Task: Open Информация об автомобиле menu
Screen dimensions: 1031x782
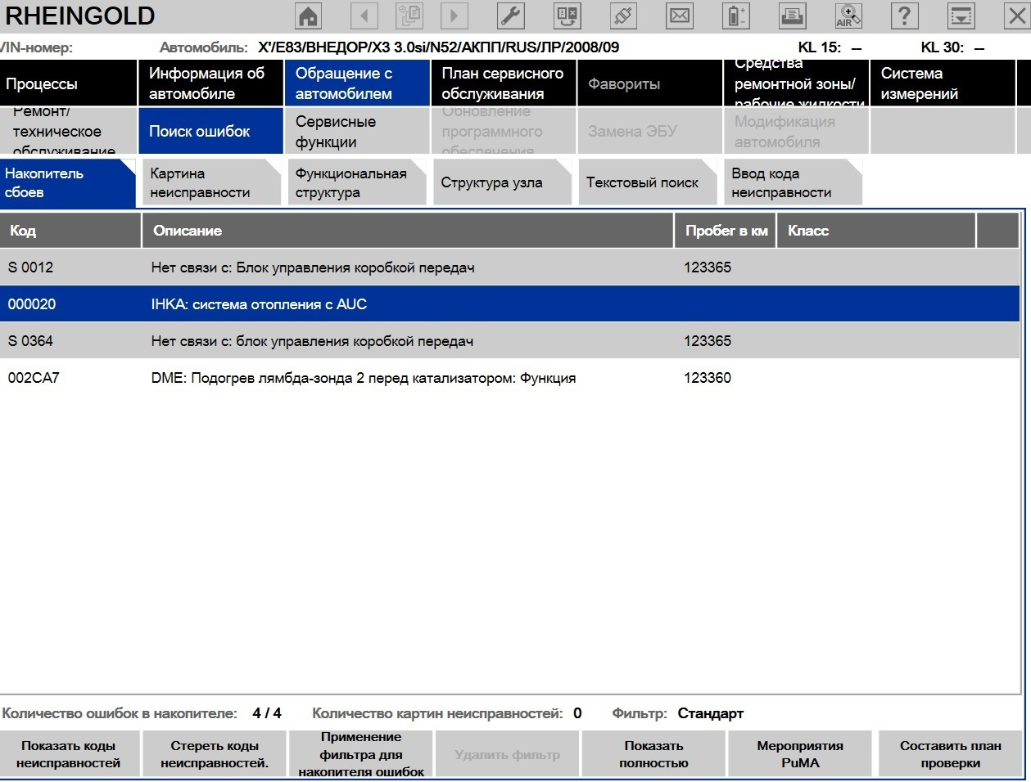Action: [x=210, y=83]
